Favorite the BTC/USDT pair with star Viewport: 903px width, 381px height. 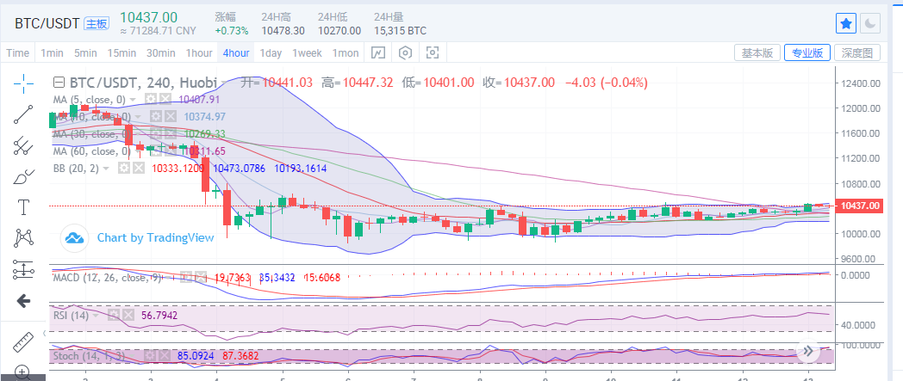coord(846,23)
